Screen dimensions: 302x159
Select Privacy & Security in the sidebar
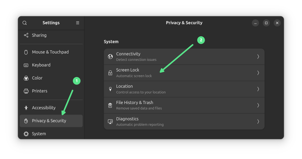click(49, 121)
